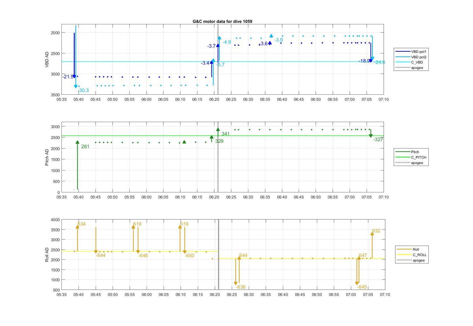
Task: Click the '-3.4' VBD annotation
Action: (x=205, y=63)
